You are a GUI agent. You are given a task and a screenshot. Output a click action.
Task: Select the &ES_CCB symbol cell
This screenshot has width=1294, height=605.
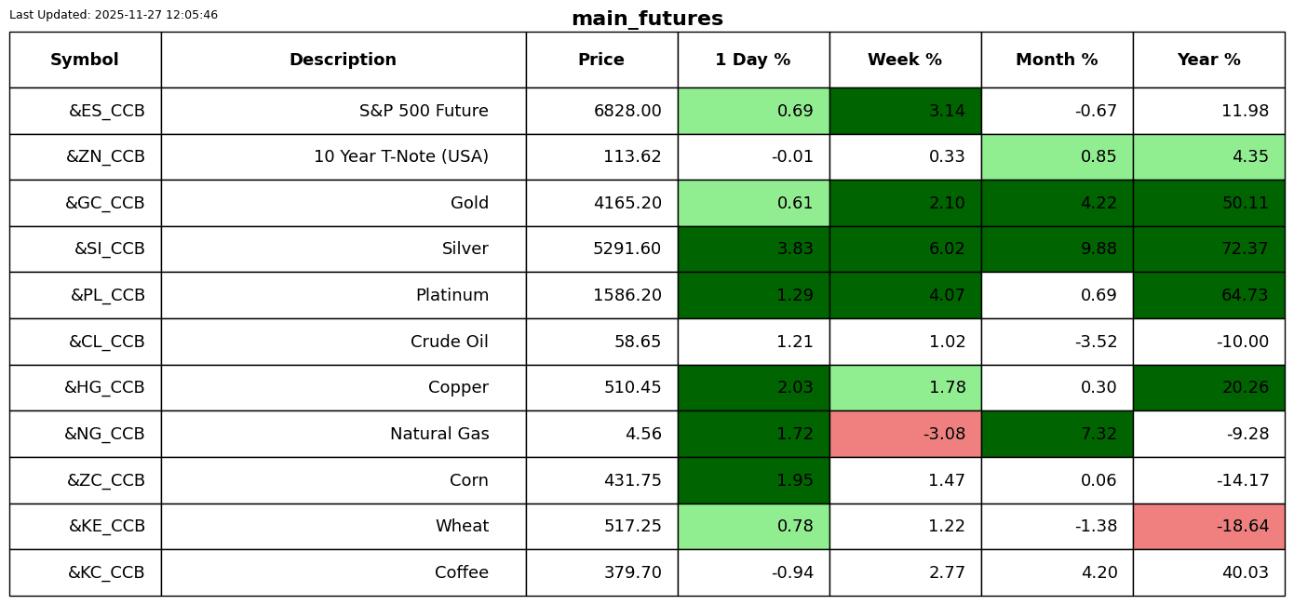pos(85,111)
